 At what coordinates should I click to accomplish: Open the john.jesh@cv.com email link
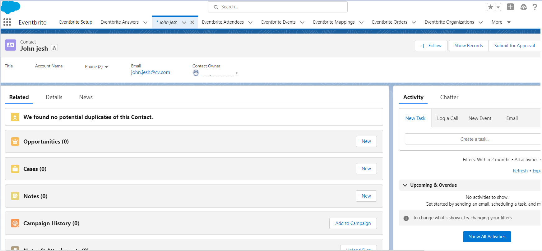[151, 72]
